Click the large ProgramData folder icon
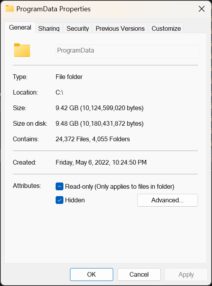Screen dimensions: 212x286 point(22,50)
